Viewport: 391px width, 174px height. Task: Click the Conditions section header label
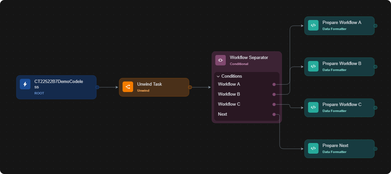pyautogui.click(x=232, y=76)
